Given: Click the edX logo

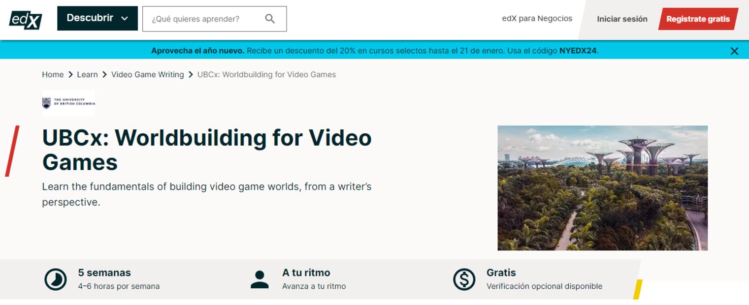Looking at the screenshot, I should (26, 19).
